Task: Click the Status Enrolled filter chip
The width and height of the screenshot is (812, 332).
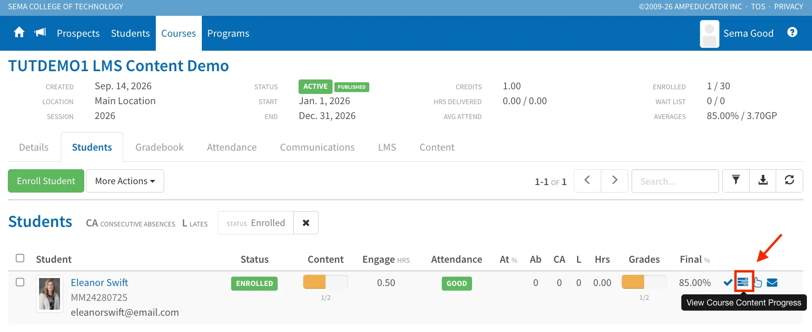Action: 256,223
